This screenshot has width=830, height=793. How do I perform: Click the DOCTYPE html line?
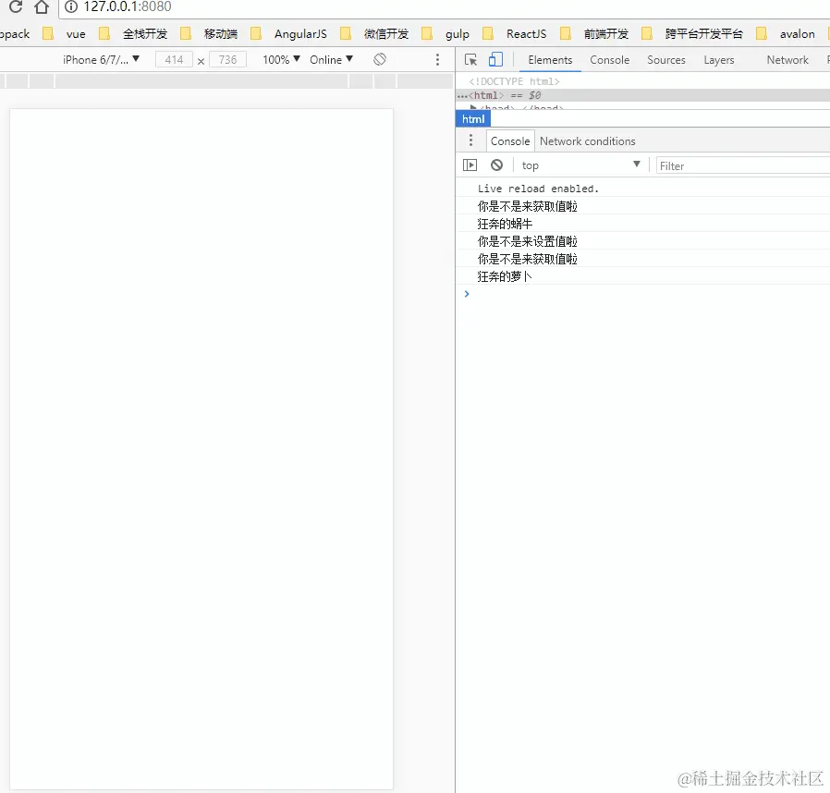(514, 81)
